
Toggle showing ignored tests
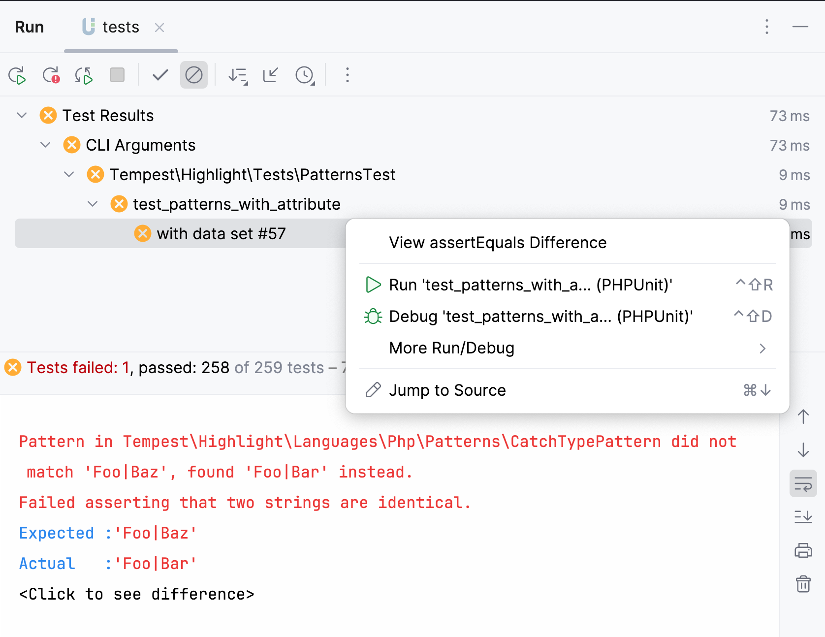click(x=194, y=75)
